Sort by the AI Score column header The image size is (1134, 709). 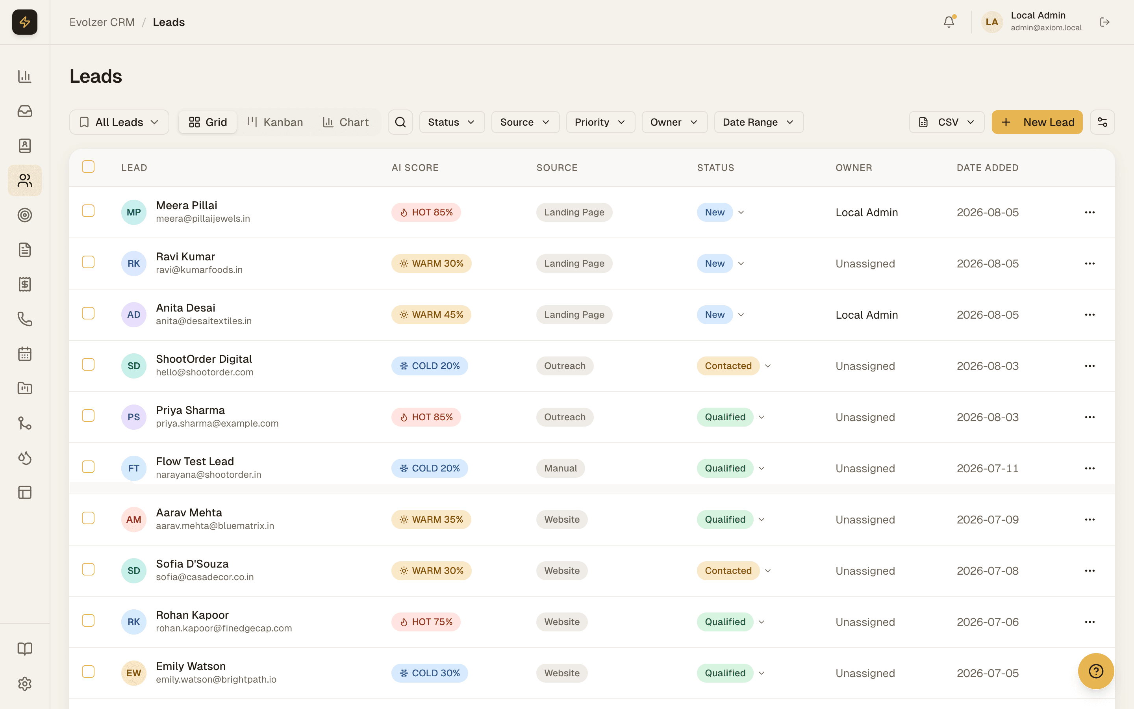[x=415, y=168]
